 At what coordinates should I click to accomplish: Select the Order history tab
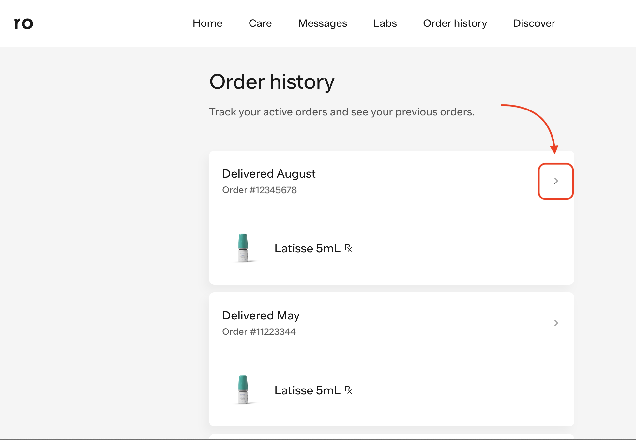click(455, 23)
